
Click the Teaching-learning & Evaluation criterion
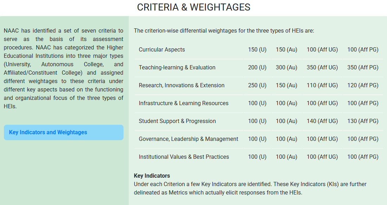(x=177, y=68)
